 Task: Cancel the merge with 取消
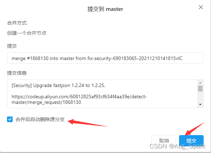click(164, 141)
